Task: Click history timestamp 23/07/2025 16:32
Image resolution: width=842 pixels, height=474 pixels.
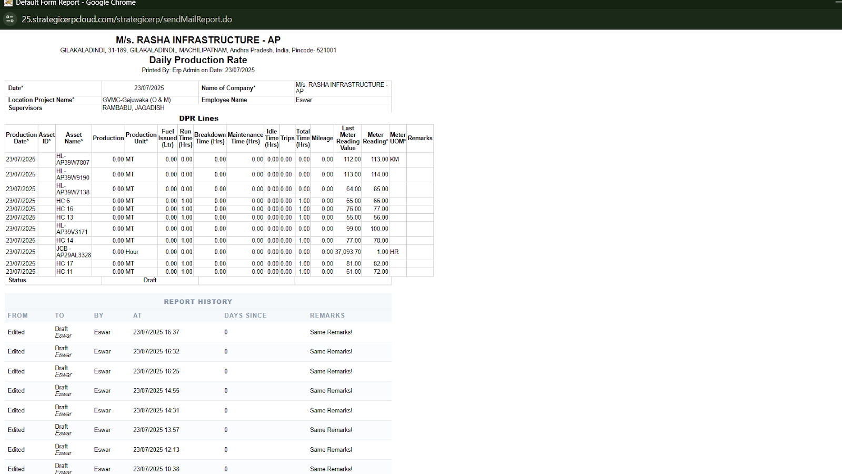Action: click(156, 352)
